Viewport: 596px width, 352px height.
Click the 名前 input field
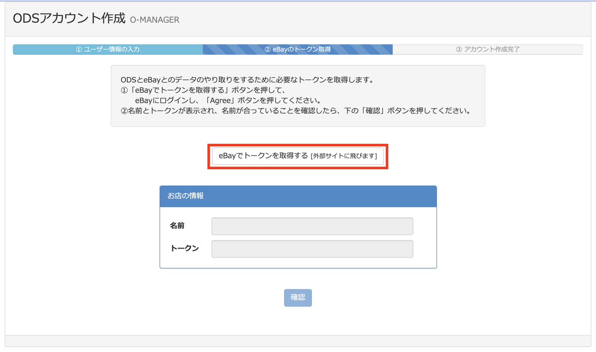click(x=312, y=226)
